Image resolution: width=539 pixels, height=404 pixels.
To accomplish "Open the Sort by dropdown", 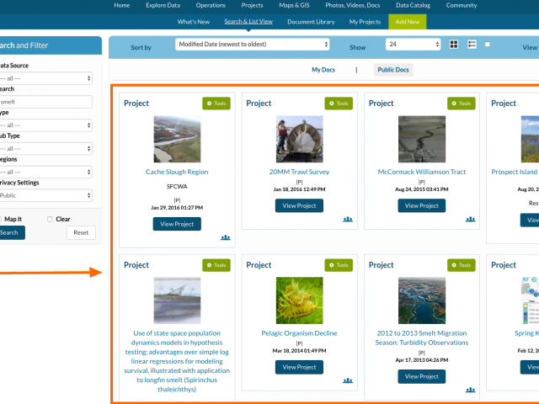I will coord(253,45).
